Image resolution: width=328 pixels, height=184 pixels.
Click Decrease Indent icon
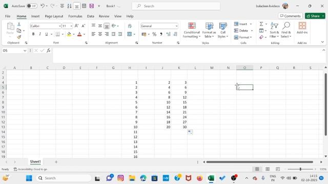click(113, 34)
